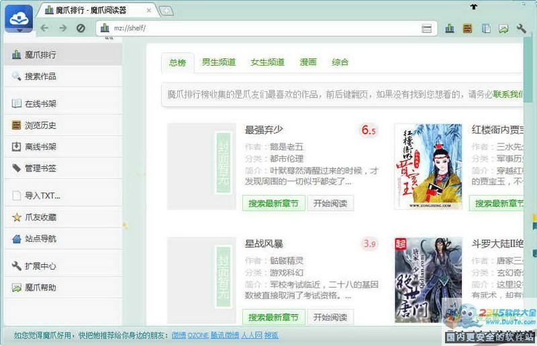Click the 浏览历史 shelf icon
The width and height of the screenshot is (537, 346).
point(16,125)
